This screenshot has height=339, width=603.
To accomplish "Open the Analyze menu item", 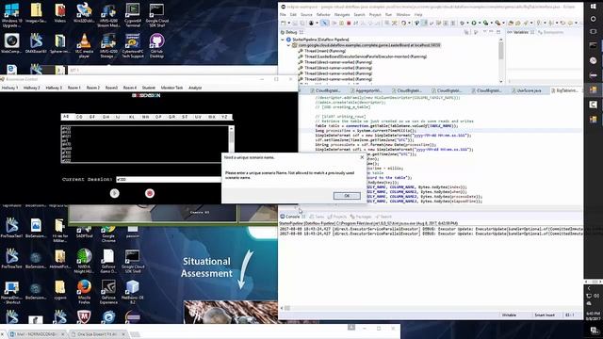I will tap(195, 88).
